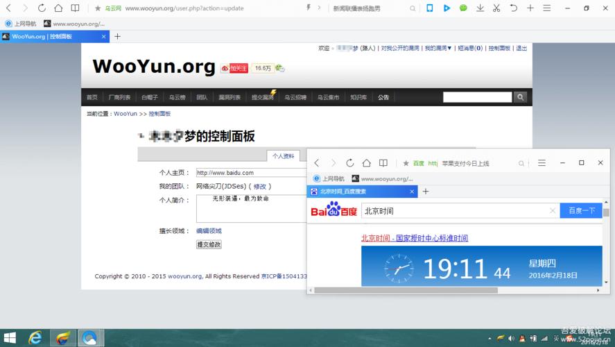
Task: Open 北京时间 - 国家授时中心标准时间 result
Action: (415, 238)
